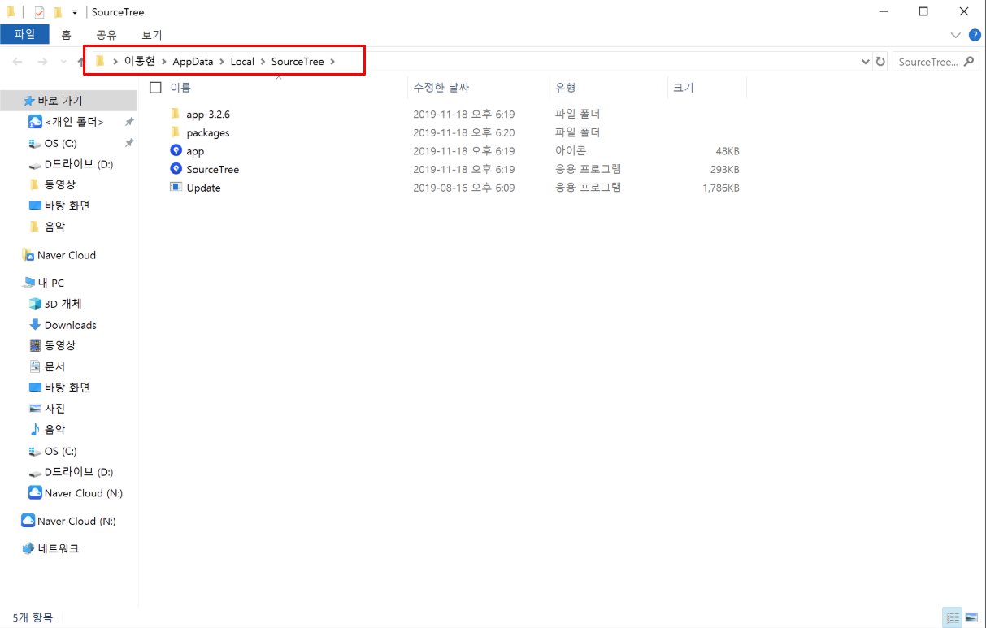
Task: Click the Properties checkmark icon in title bar
Action: pos(39,12)
